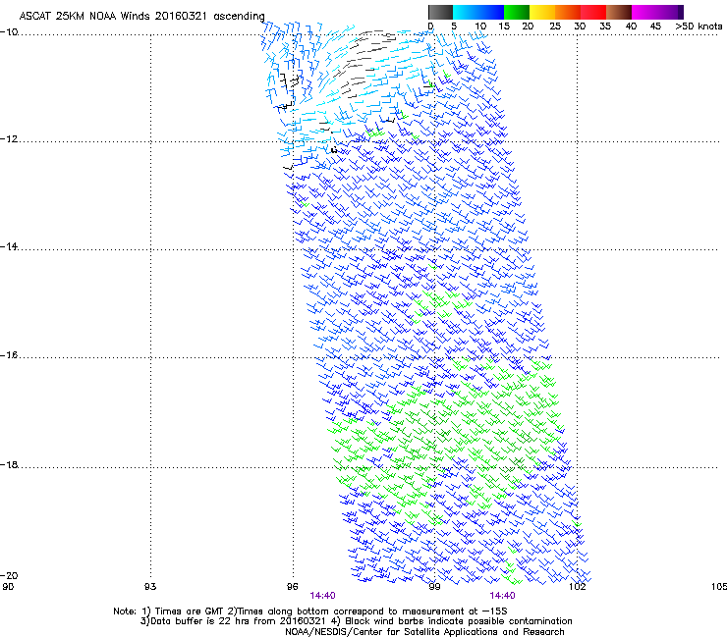
Task: Click the '96' longitude axis label
Action: [292, 587]
